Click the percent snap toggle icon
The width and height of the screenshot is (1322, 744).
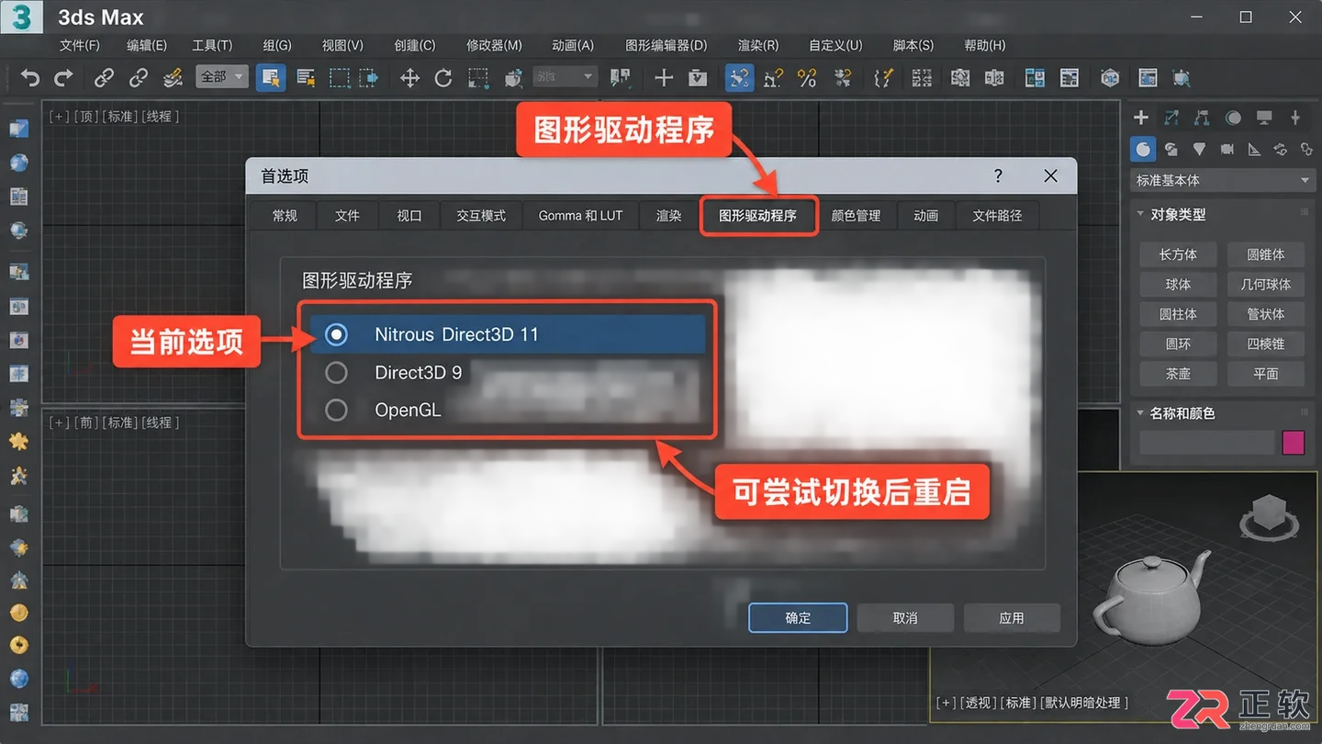(x=807, y=78)
